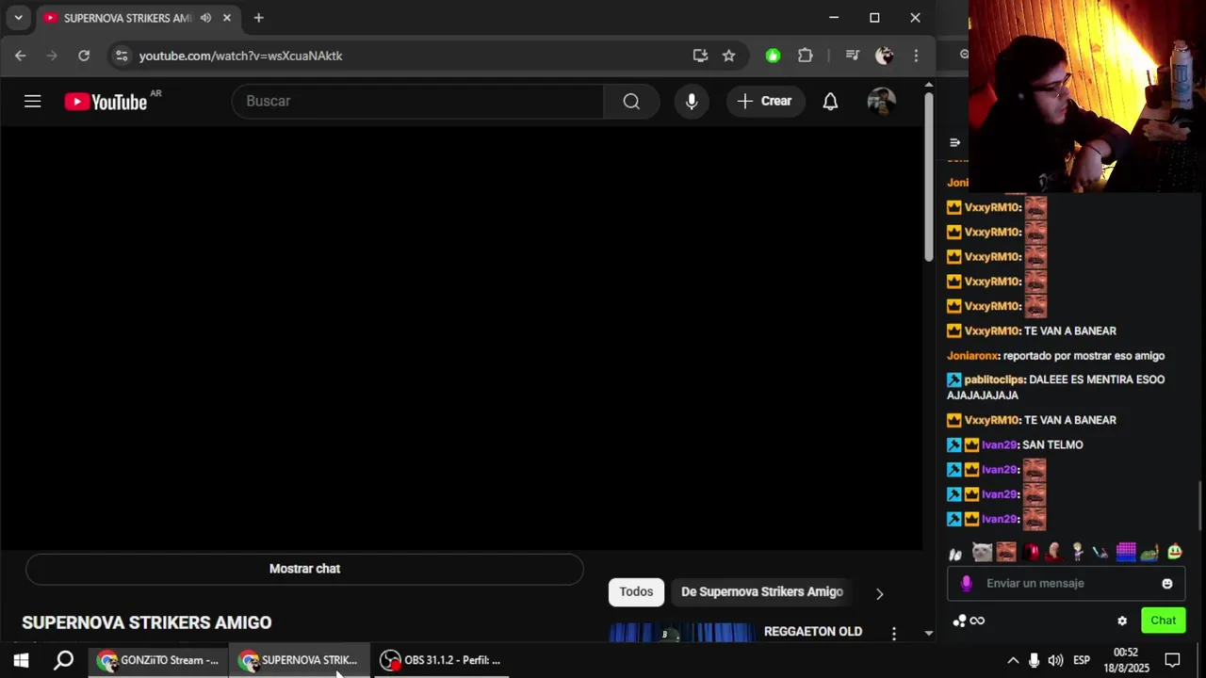Open the taskbar clock showing 00:52
This screenshot has height=678, width=1206.
coord(1126,660)
